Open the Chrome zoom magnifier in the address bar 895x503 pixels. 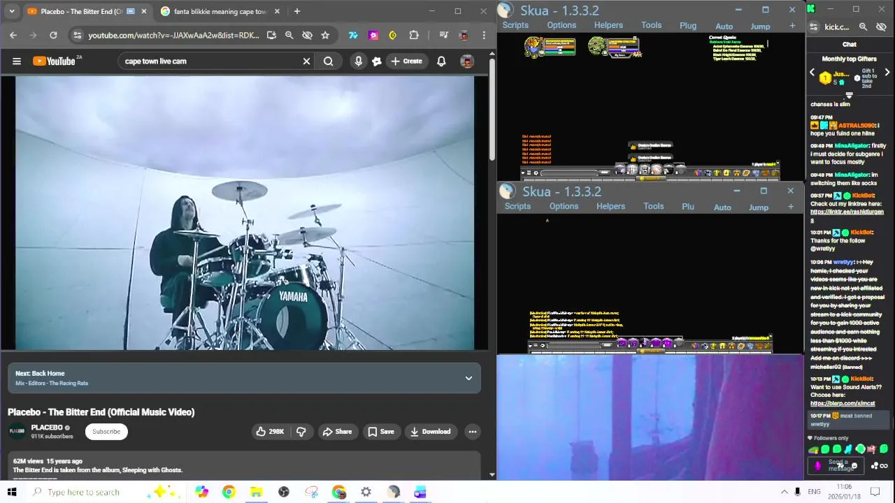point(289,35)
